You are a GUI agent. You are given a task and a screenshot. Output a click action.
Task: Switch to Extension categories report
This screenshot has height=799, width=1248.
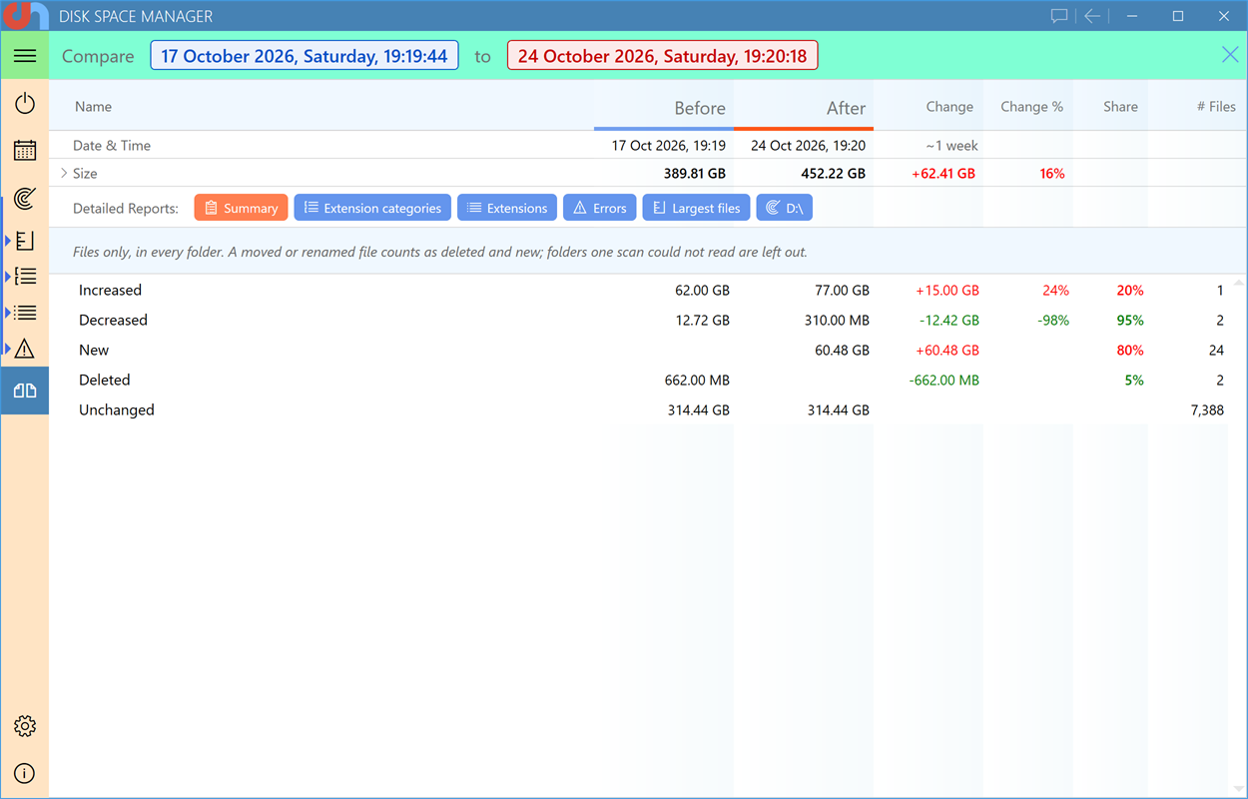(x=372, y=208)
